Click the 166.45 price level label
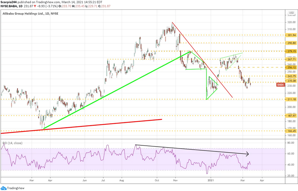The image size is (298, 191). coord(292,131)
